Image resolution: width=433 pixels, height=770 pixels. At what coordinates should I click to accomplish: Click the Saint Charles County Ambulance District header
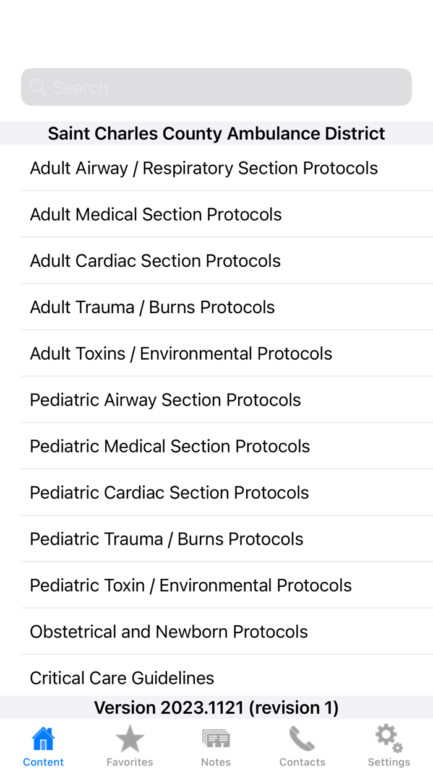coord(216,132)
